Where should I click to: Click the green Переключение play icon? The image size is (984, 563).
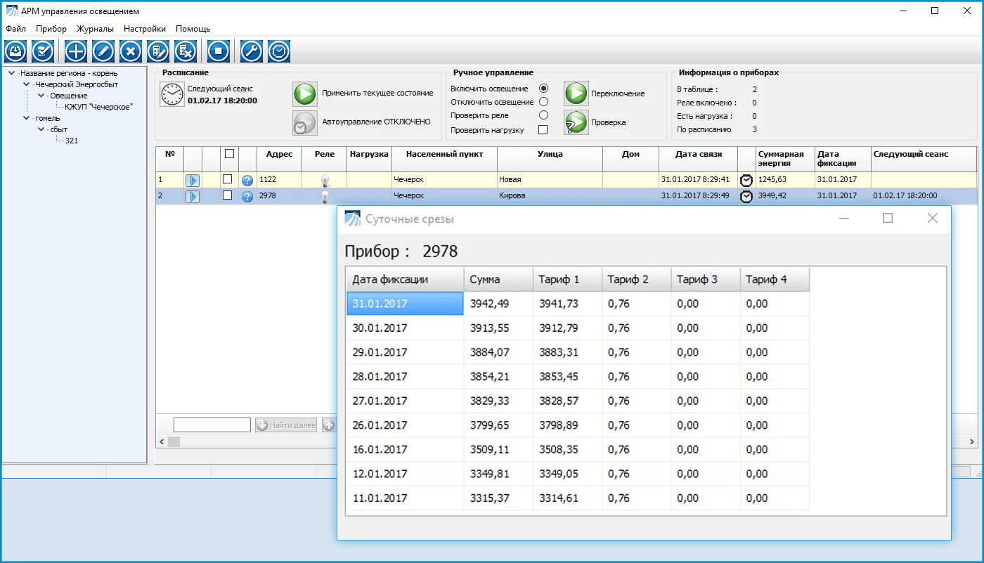click(x=576, y=93)
